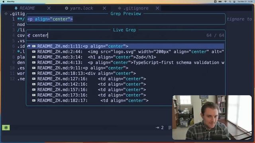
Task: Click the file icon for README_ZH.md:2:44 result
Action: pyautogui.click(x=33, y=52)
